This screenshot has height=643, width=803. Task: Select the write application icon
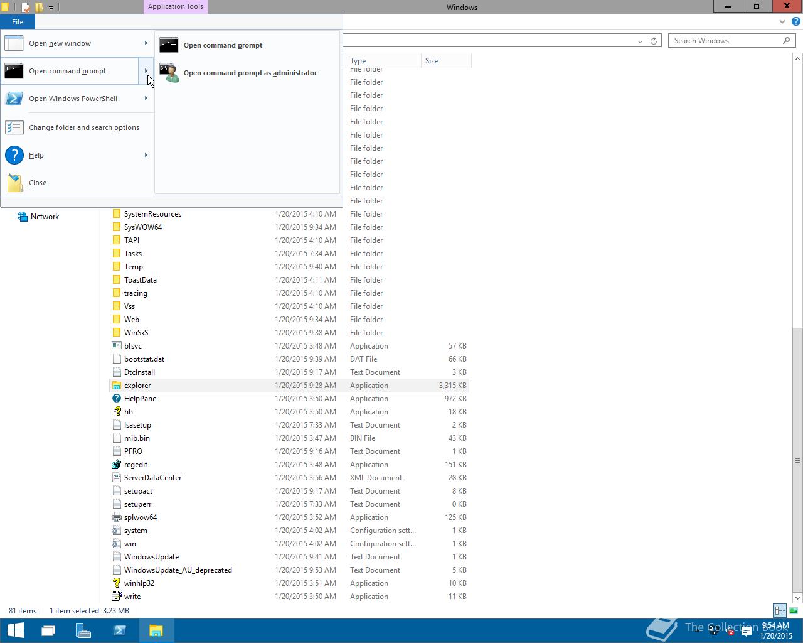click(116, 597)
